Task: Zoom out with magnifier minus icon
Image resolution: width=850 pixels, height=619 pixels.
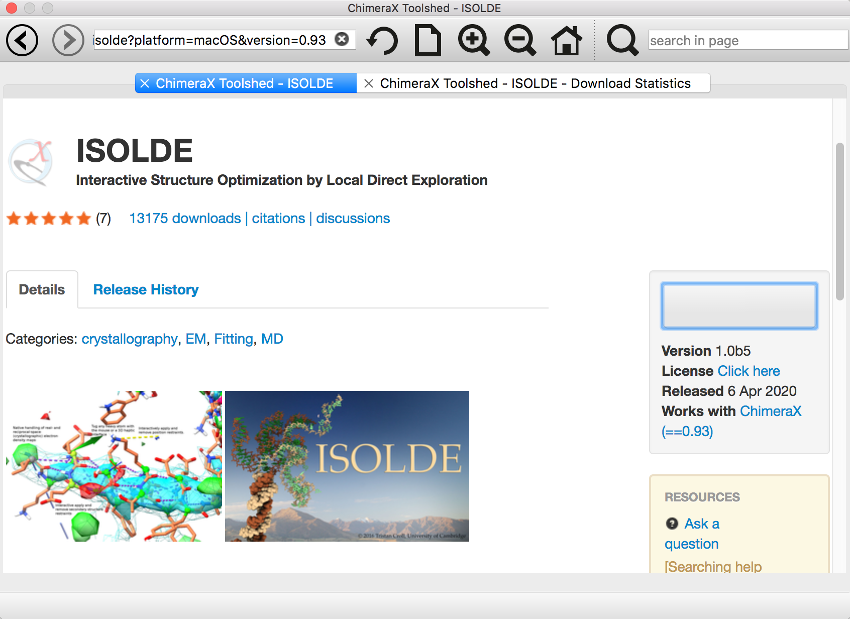Action: [520, 40]
